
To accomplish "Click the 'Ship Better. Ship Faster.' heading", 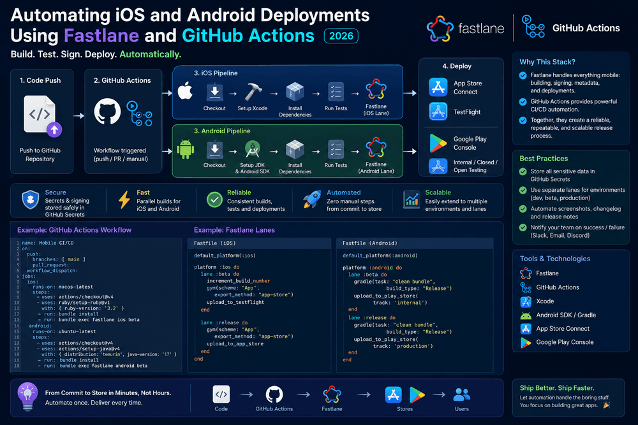I will tap(556, 388).
